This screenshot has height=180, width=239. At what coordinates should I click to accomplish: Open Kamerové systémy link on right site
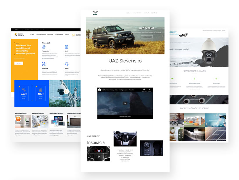pyautogui.click(x=217, y=31)
